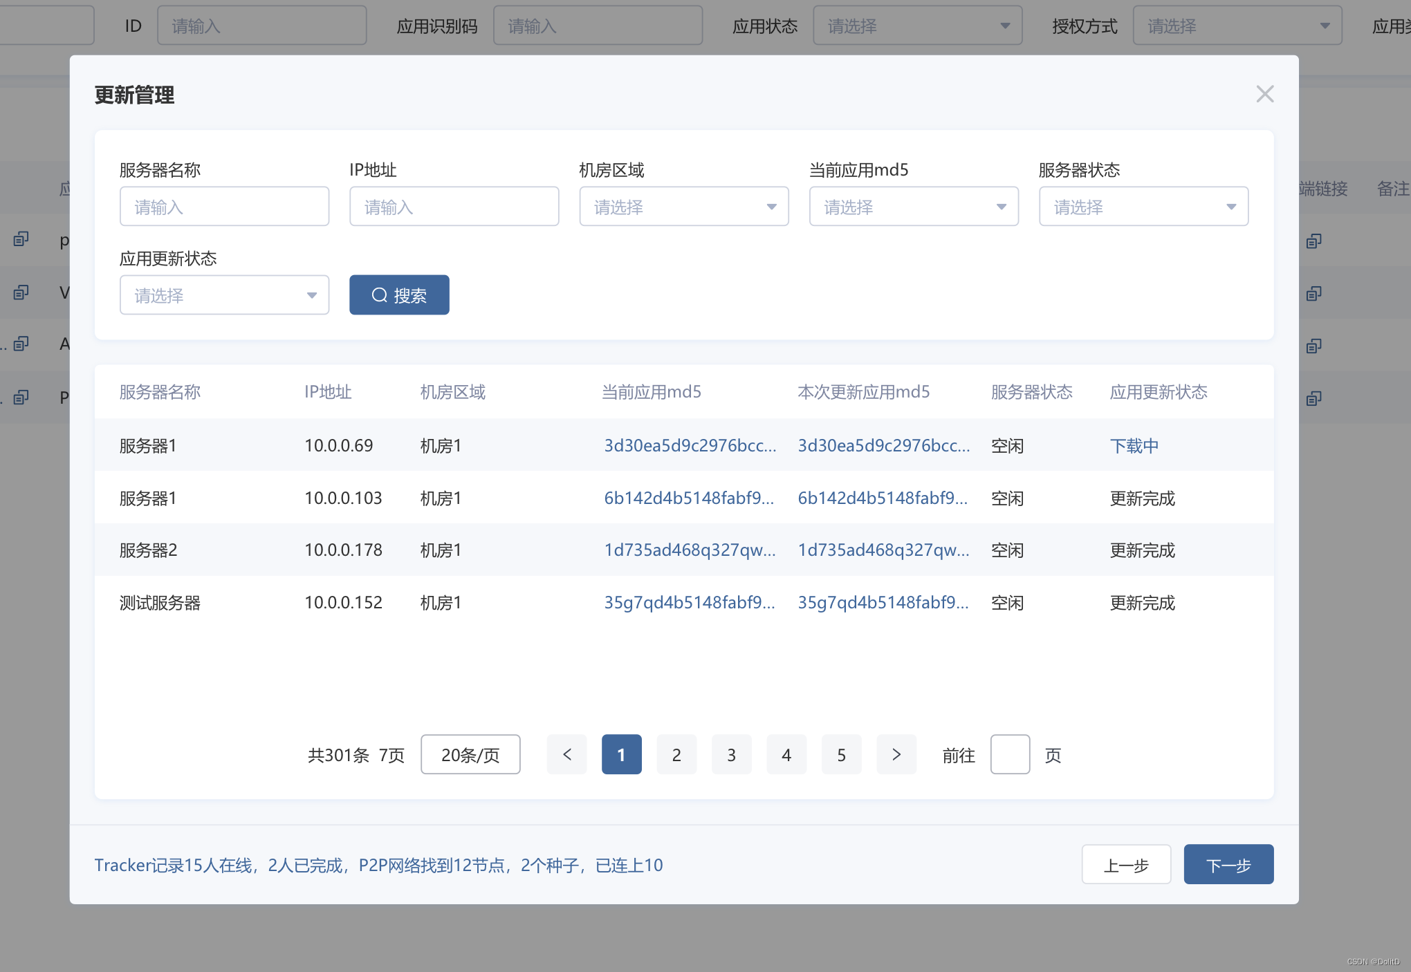1411x972 pixels.
Task: Click the IP地址 filter input field
Action: (x=454, y=207)
